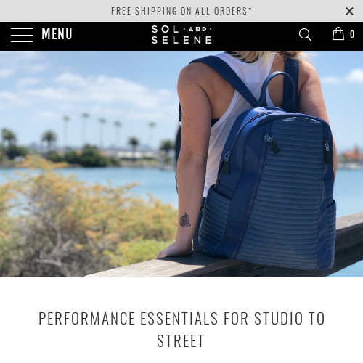This screenshot has height=363, width=363.
Task: Click the Sol and Selene logo
Action: tap(181, 34)
